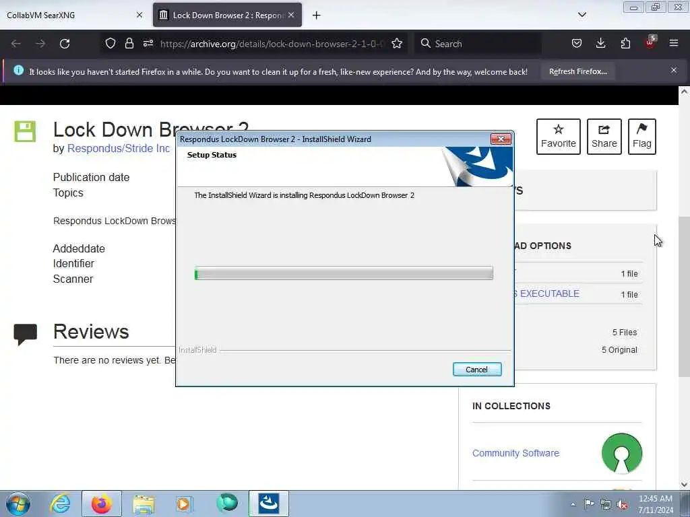Click the uBlock extension badge icon
Screen dimensions: 690x517
click(x=650, y=42)
